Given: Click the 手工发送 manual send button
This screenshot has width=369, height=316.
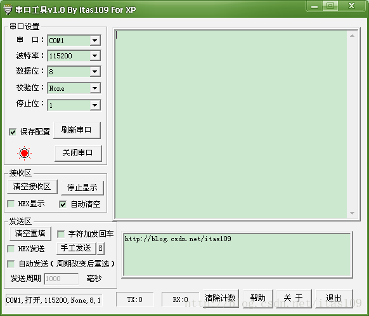Looking at the screenshot, I should 76,248.
